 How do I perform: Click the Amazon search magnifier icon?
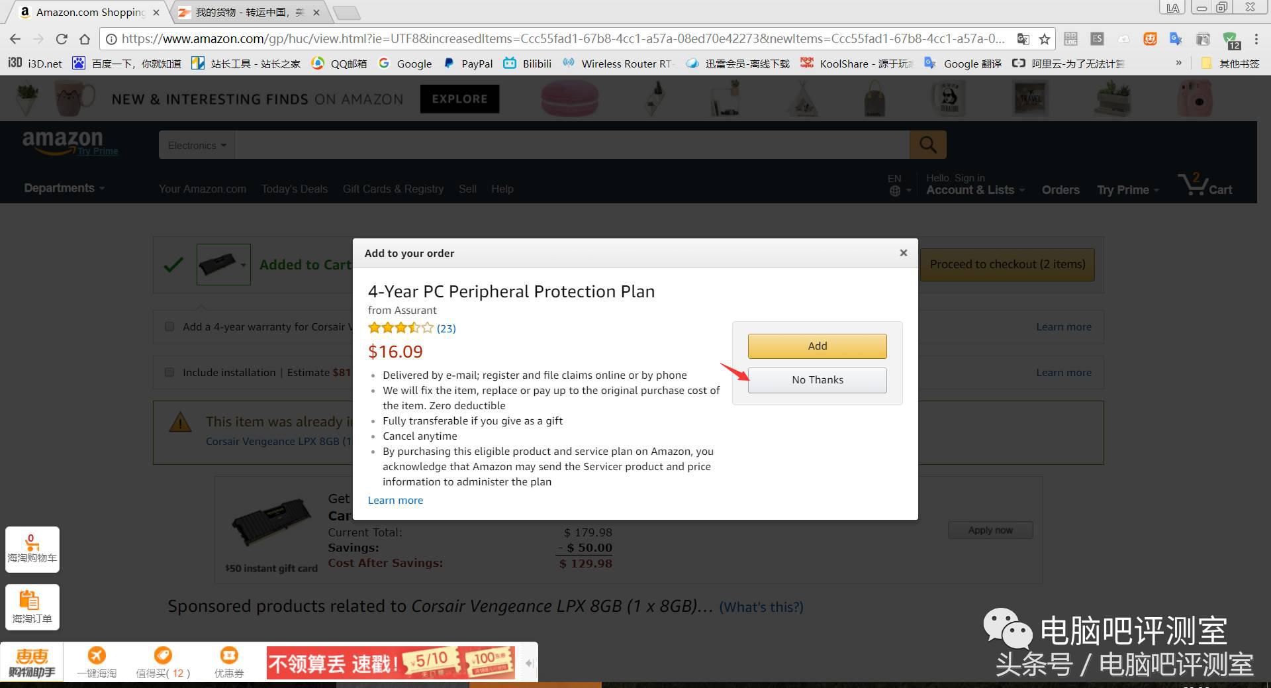(927, 144)
